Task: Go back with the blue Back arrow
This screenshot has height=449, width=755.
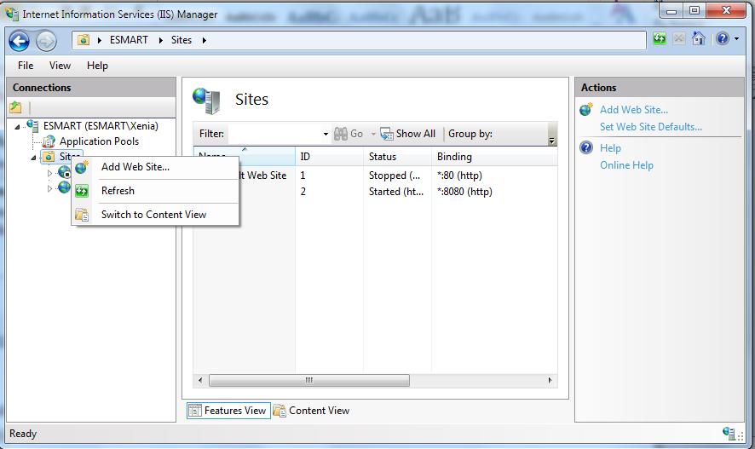Action: tap(20, 41)
